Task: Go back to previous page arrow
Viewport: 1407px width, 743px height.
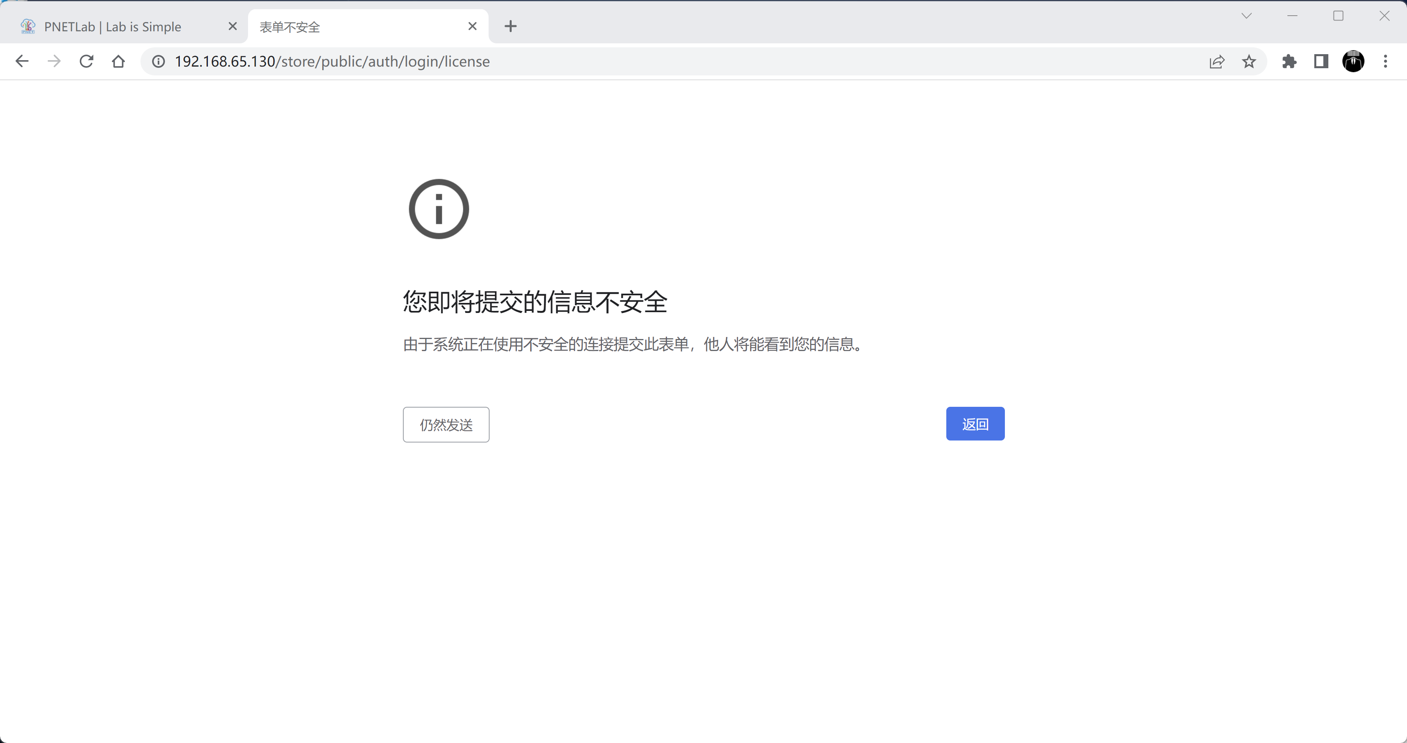Action: coord(22,61)
